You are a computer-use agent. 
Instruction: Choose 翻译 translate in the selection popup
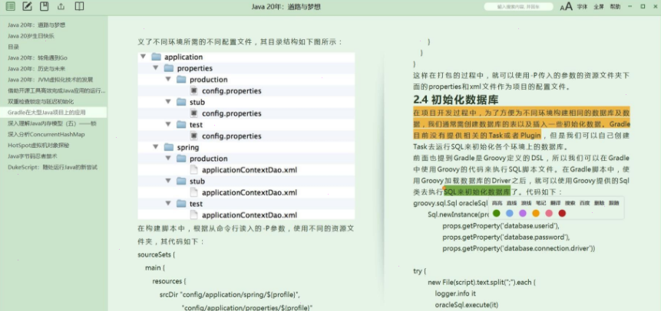click(x=555, y=203)
